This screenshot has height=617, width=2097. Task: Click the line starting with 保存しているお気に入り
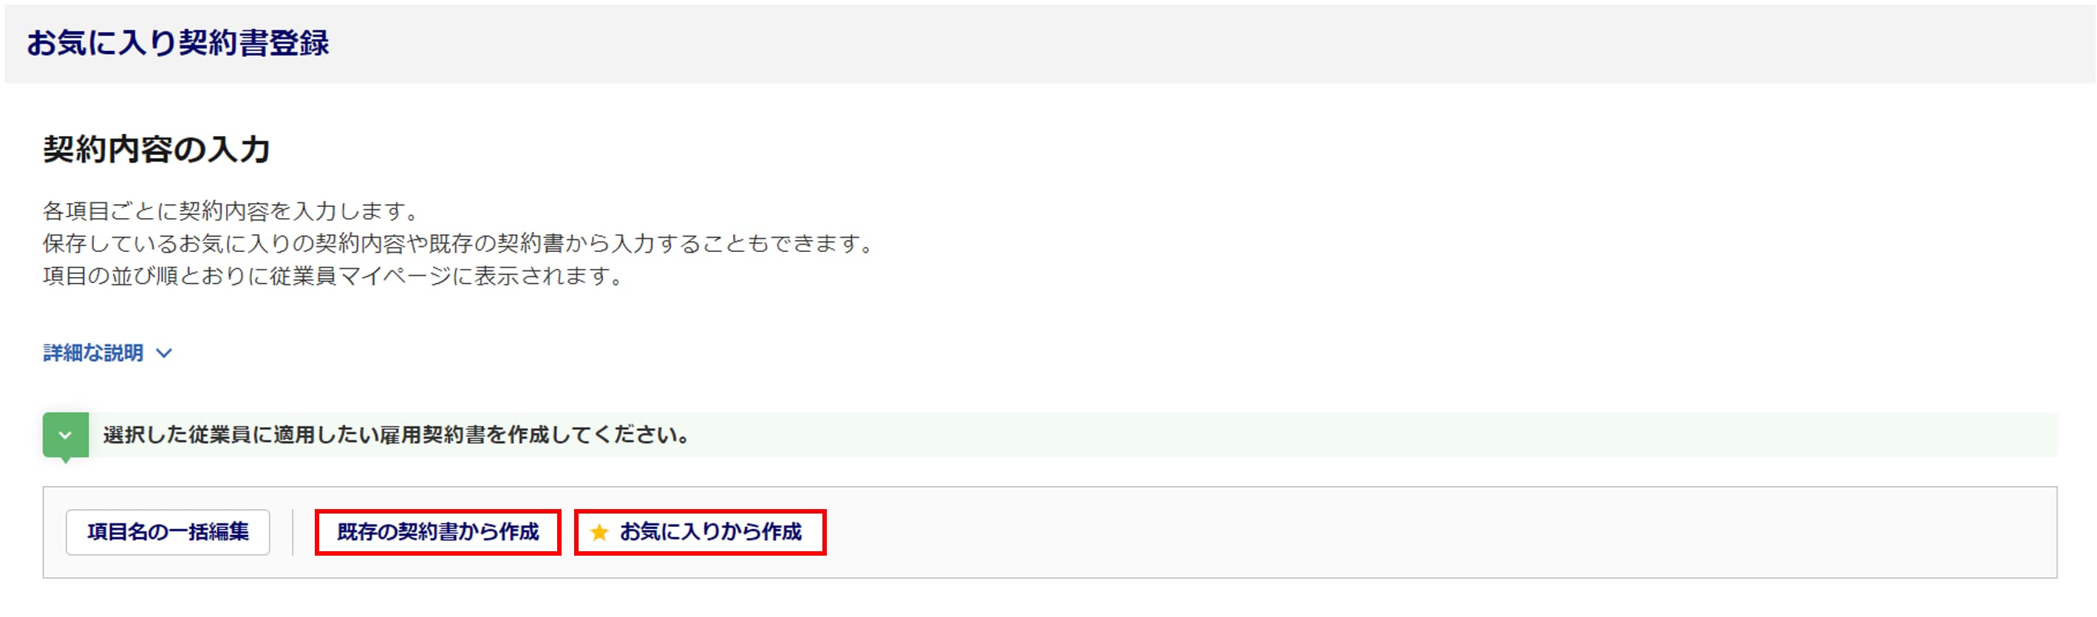pos(459,243)
